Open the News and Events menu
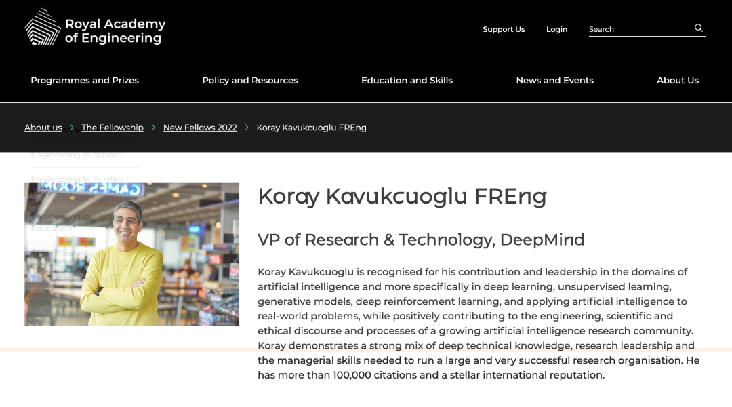 (x=554, y=80)
